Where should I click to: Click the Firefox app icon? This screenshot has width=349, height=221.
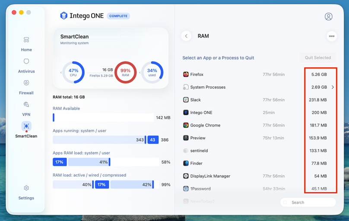point(186,74)
